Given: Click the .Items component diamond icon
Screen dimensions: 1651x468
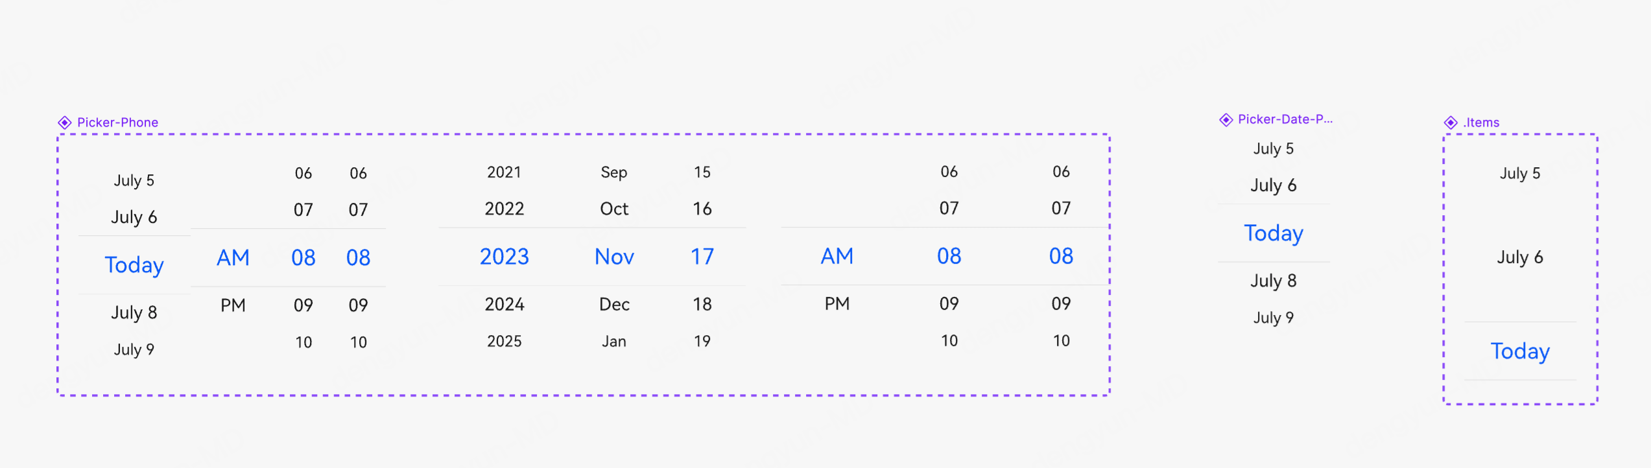Looking at the screenshot, I should click(1451, 123).
